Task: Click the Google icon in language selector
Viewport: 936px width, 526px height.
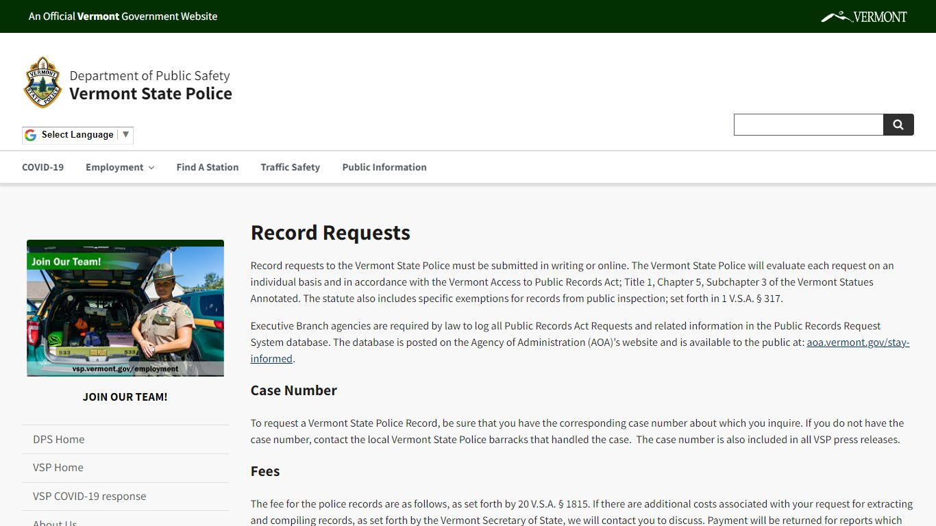Action: [x=30, y=135]
